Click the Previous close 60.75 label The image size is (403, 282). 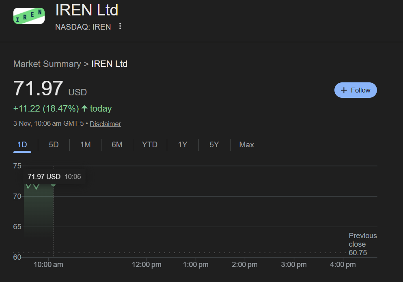362,244
